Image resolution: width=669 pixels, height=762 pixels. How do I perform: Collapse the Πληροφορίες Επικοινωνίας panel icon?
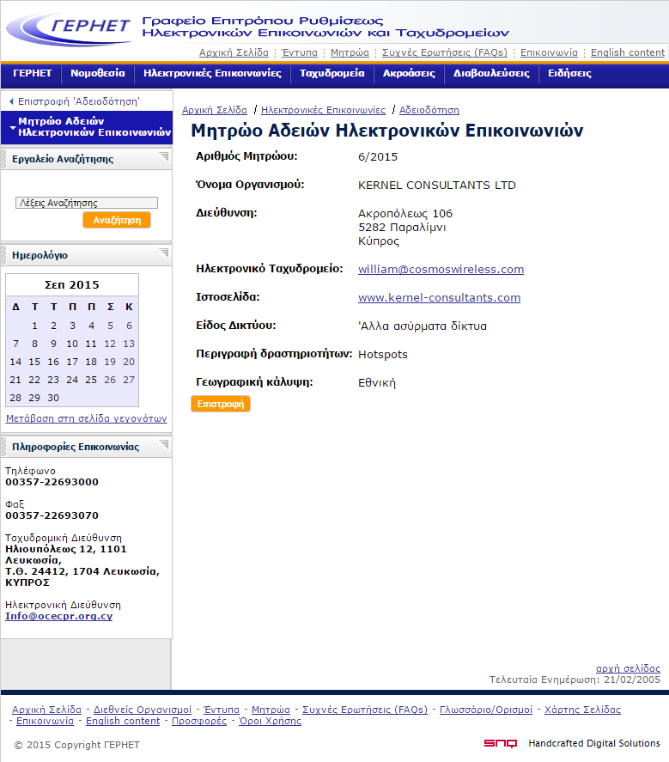click(164, 445)
